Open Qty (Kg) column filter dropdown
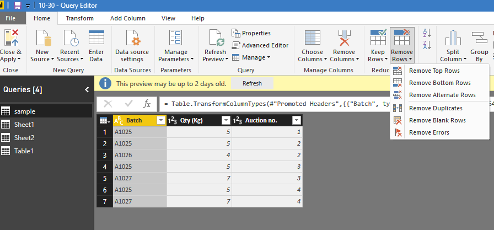Screen dimensions: 494x230 226,120
